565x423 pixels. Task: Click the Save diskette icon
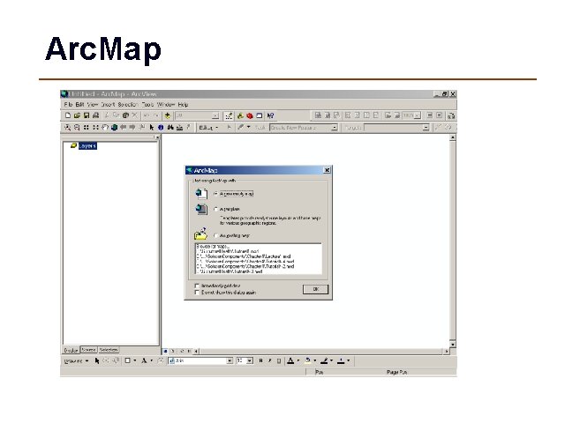87,115
